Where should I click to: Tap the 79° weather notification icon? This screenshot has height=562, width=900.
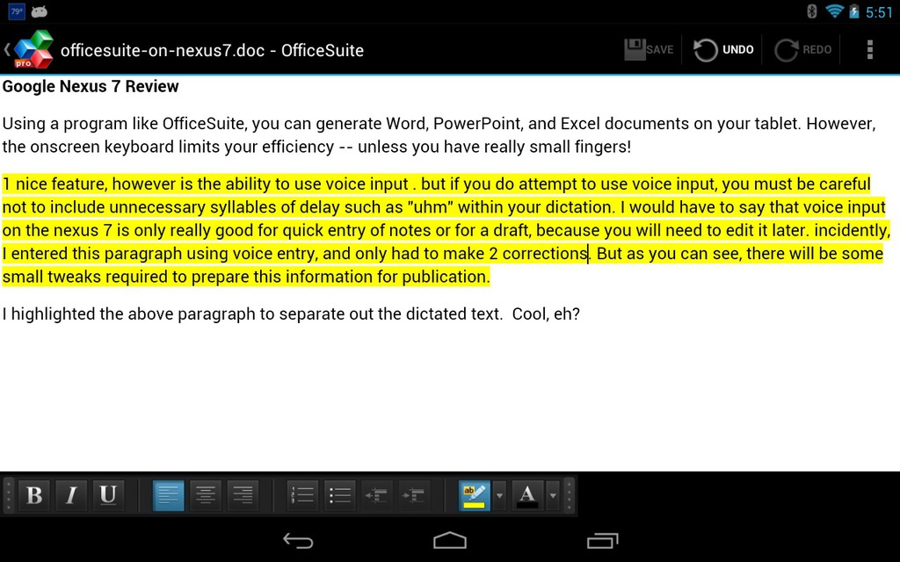pos(17,11)
